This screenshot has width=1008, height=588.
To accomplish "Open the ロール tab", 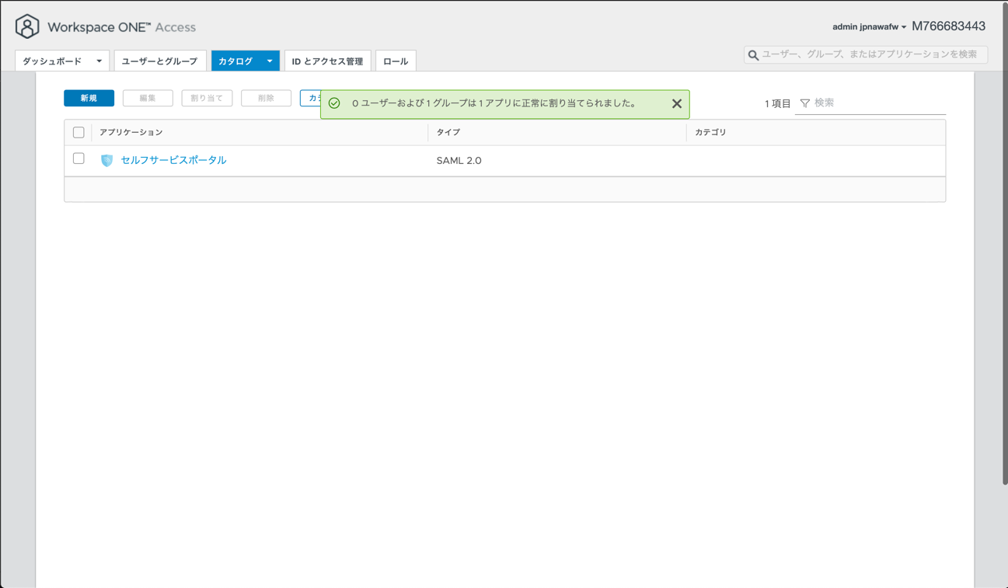I will tap(396, 61).
